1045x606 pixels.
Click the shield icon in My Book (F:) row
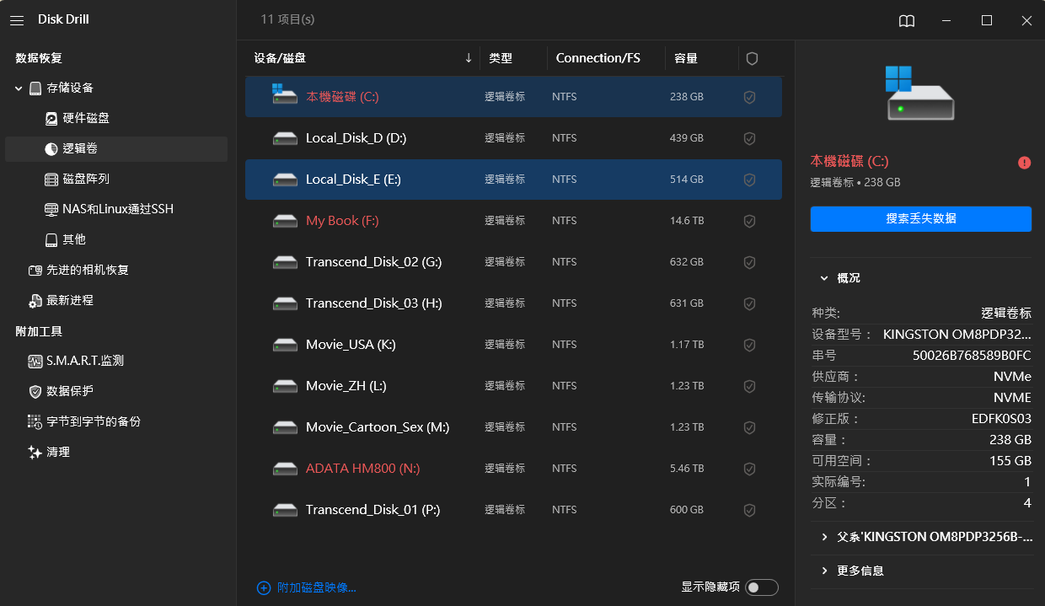(748, 221)
